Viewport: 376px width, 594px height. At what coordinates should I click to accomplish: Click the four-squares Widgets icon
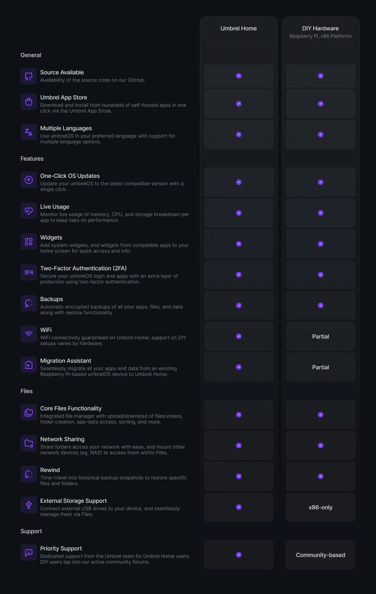(29, 242)
